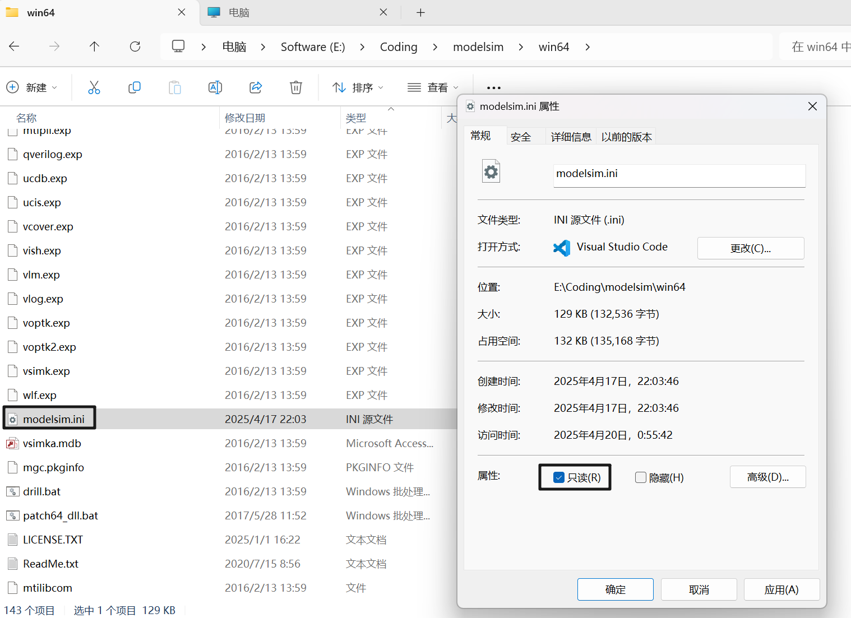Open a new tab with plus button
Screen dimensions: 851x618
point(420,12)
